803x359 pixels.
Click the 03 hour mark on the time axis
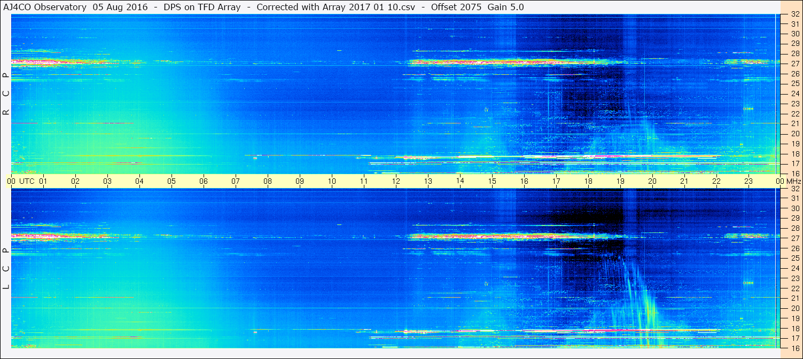(x=107, y=181)
